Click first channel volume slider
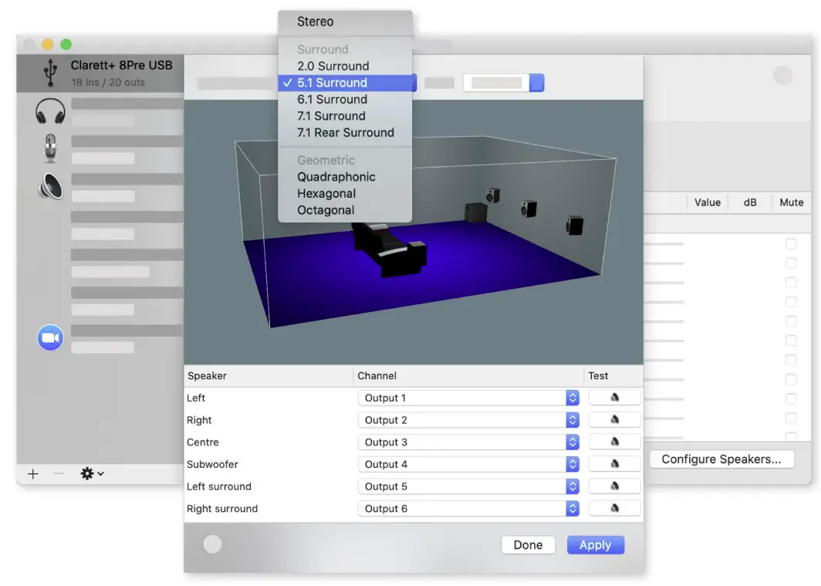821x586 pixels. [664, 244]
